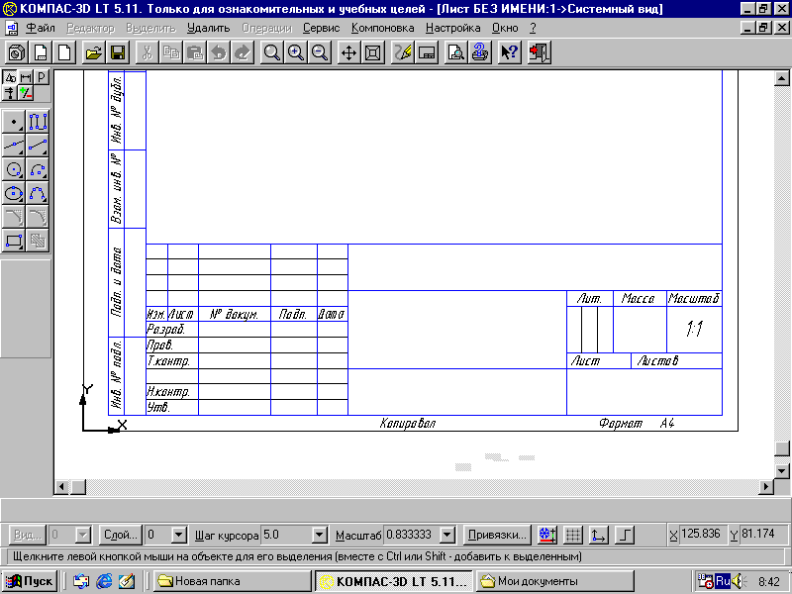Toggle global snaps icon in status bar

pyautogui.click(x=547, y=535)
